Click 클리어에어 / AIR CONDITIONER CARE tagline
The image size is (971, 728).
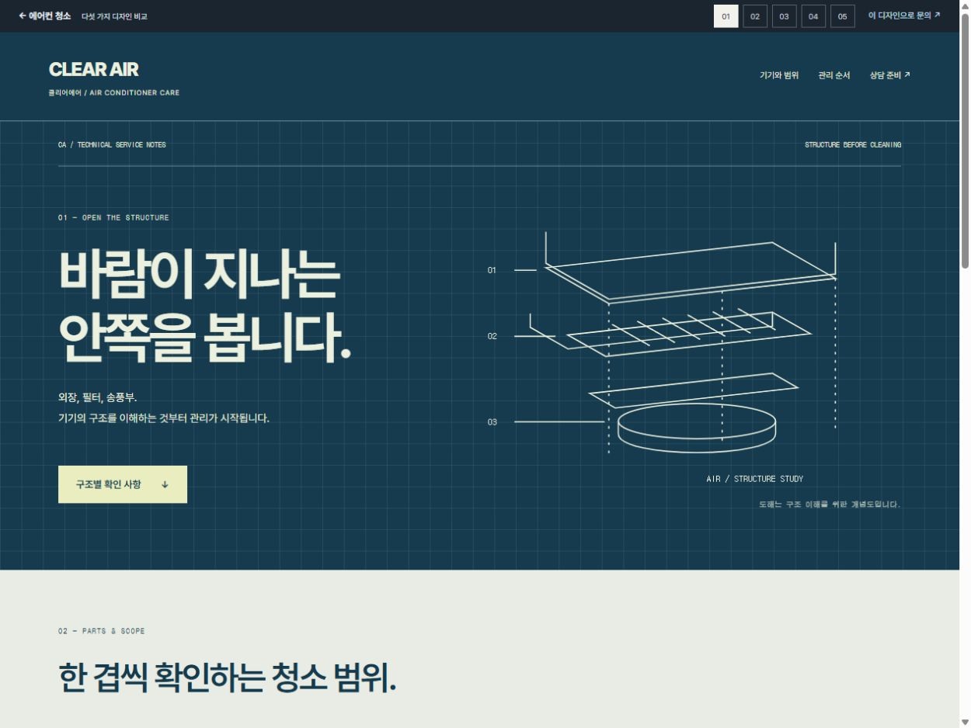[113, 92]
